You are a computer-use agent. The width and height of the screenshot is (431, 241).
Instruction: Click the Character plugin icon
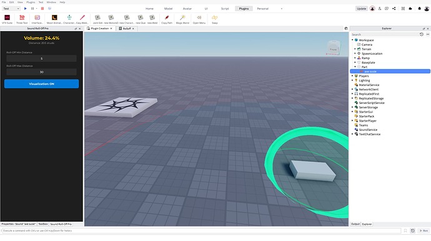(x=69, y=19)
